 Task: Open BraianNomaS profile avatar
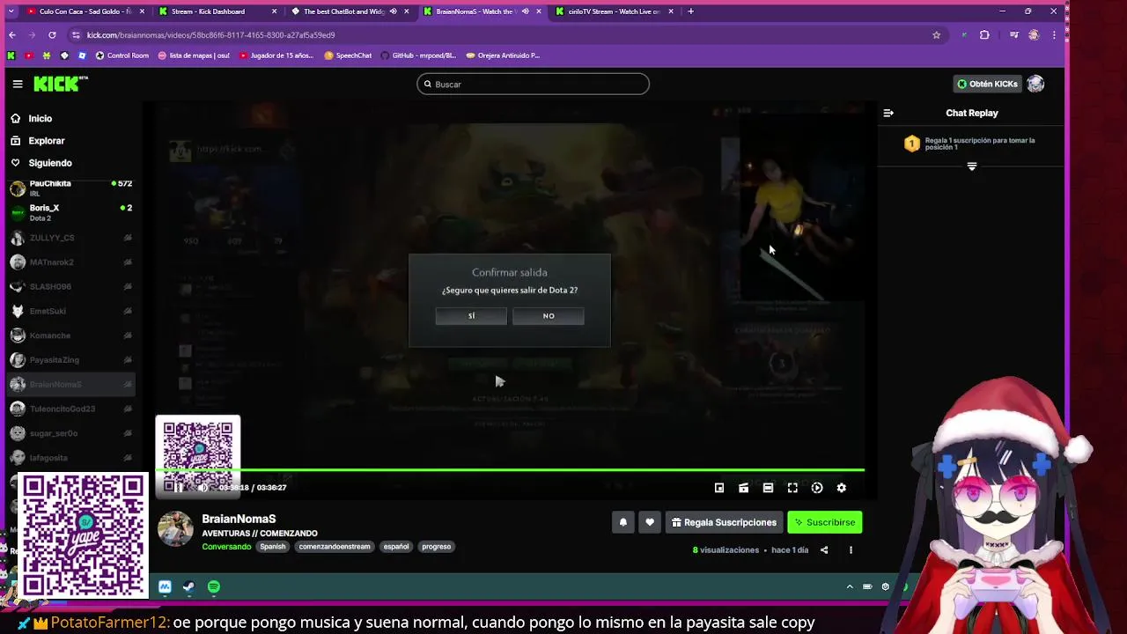175,528
